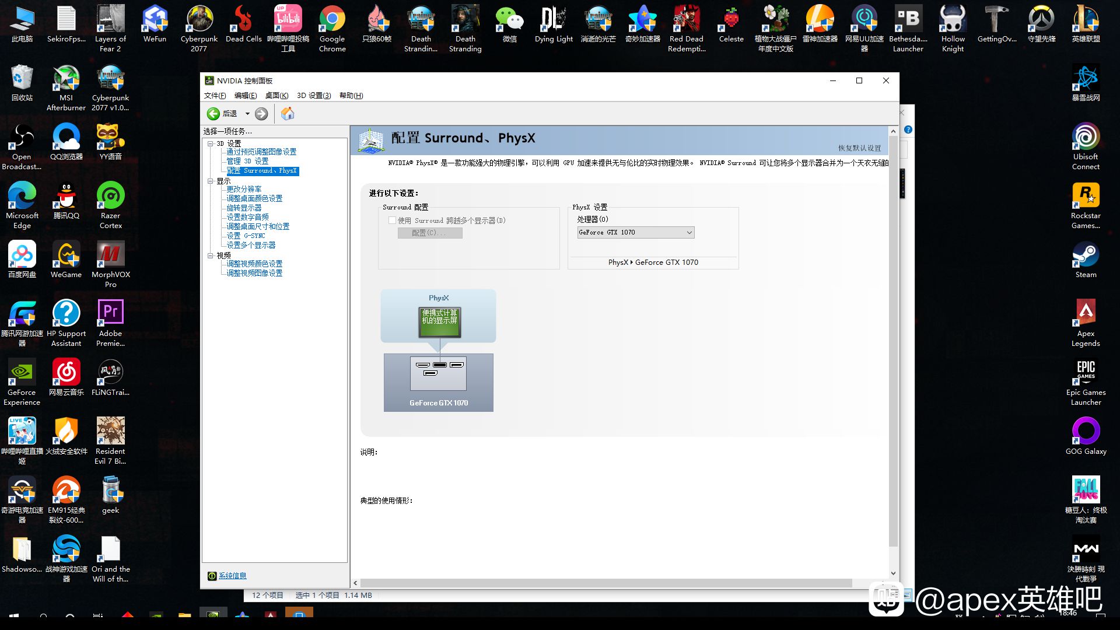
Task: Open GOG Galaxy desktop icon
Action: pyautogui.click(x=1086, y=436)
